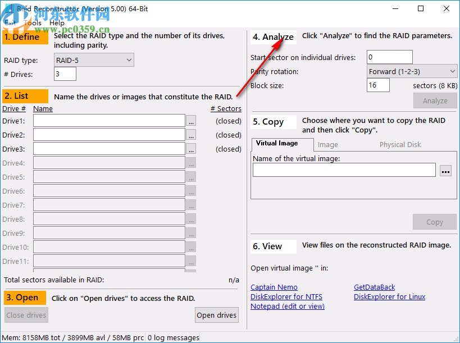Open the Captain Nemo link

point(274,287)
